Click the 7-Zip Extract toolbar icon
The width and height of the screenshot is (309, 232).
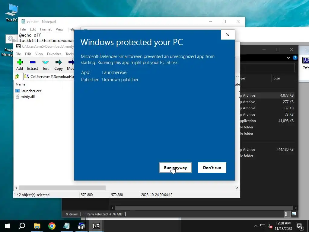33,65
